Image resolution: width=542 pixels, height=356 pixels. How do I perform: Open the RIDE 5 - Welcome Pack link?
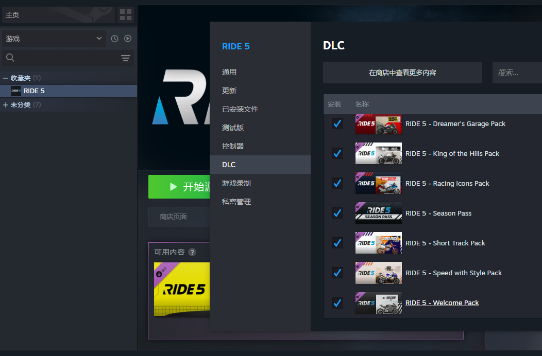pos(442,303)
